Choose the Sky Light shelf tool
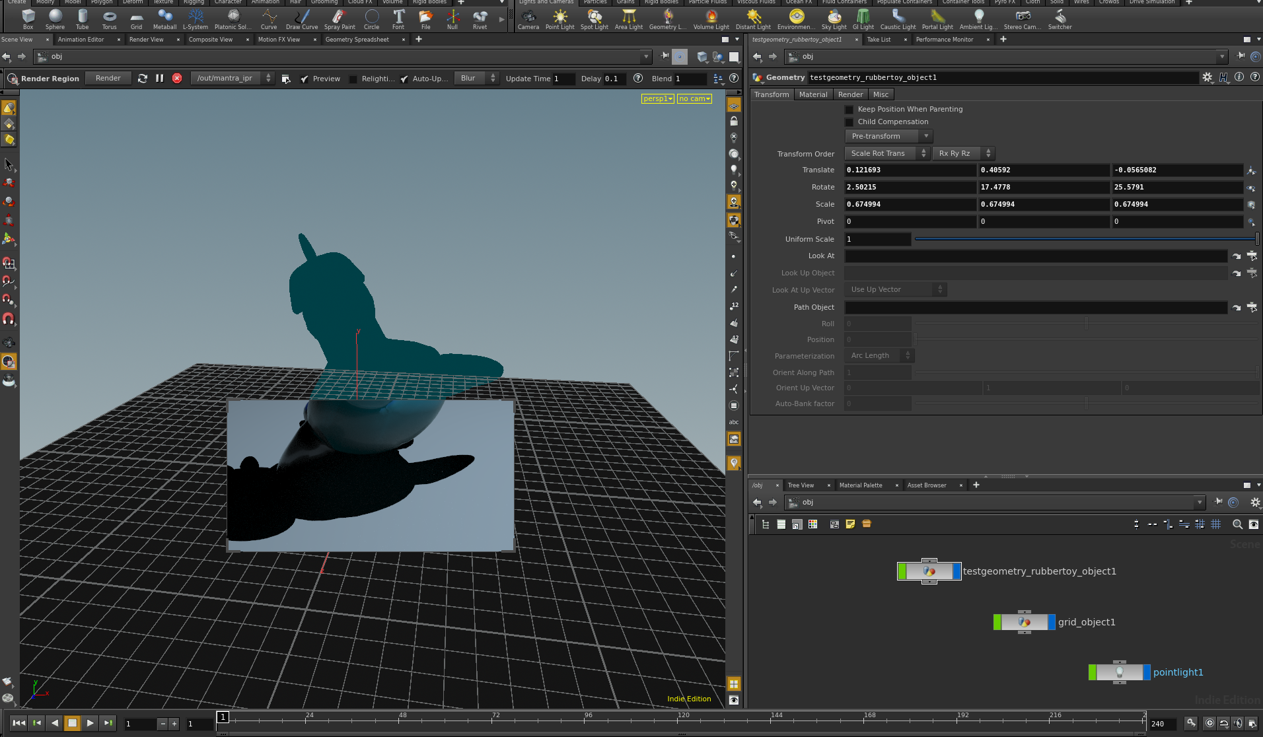 tap(834, 19)
